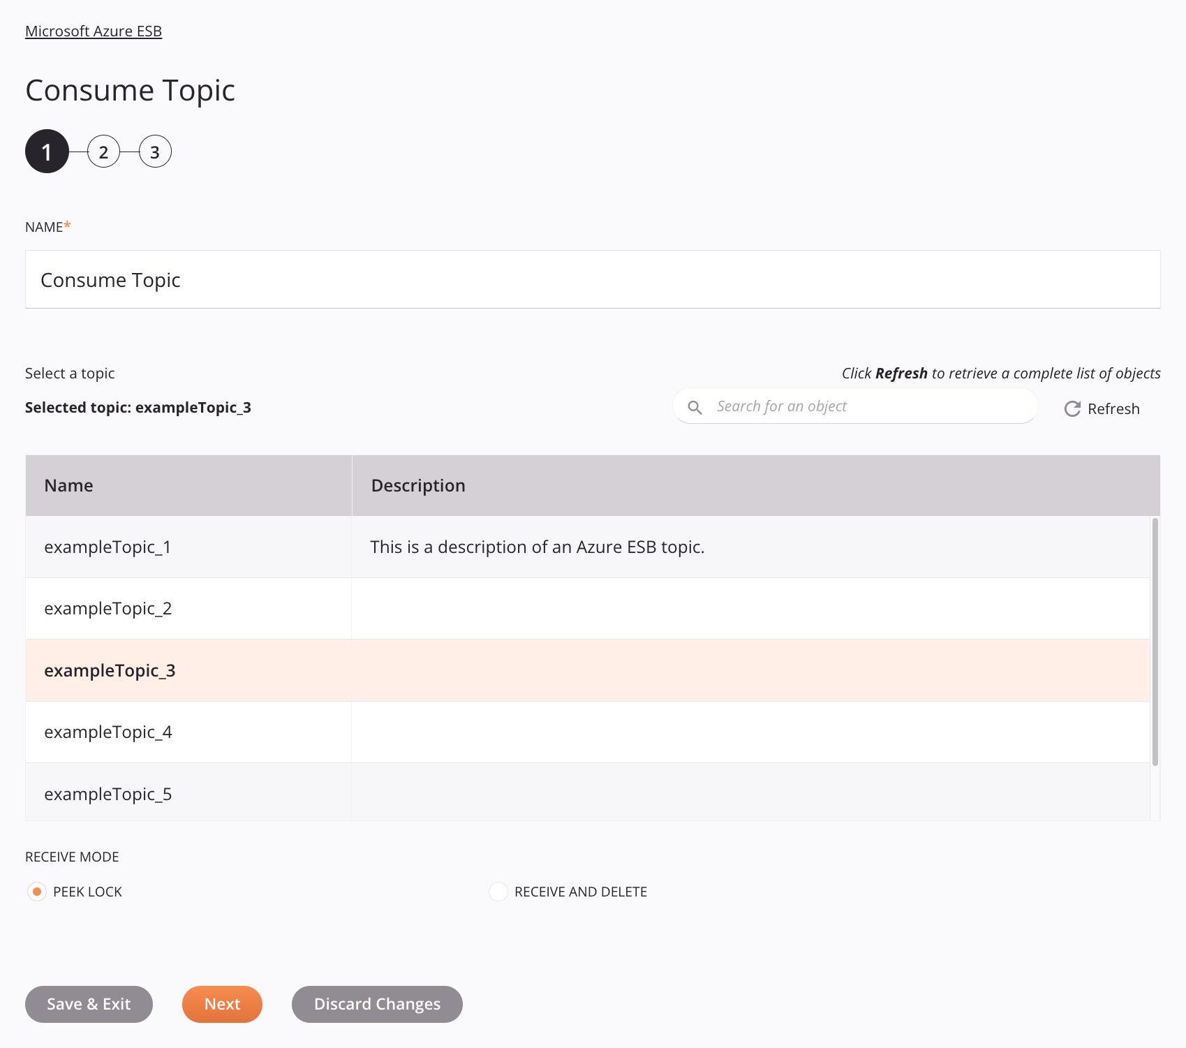Select the exampleTopic_3 row
This screenshot has height=1048, width=1186.
tap(588, 670)
